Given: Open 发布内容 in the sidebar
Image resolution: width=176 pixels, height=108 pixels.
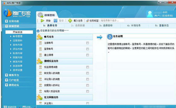Looking at the screenshot, I should click(17, 45).
